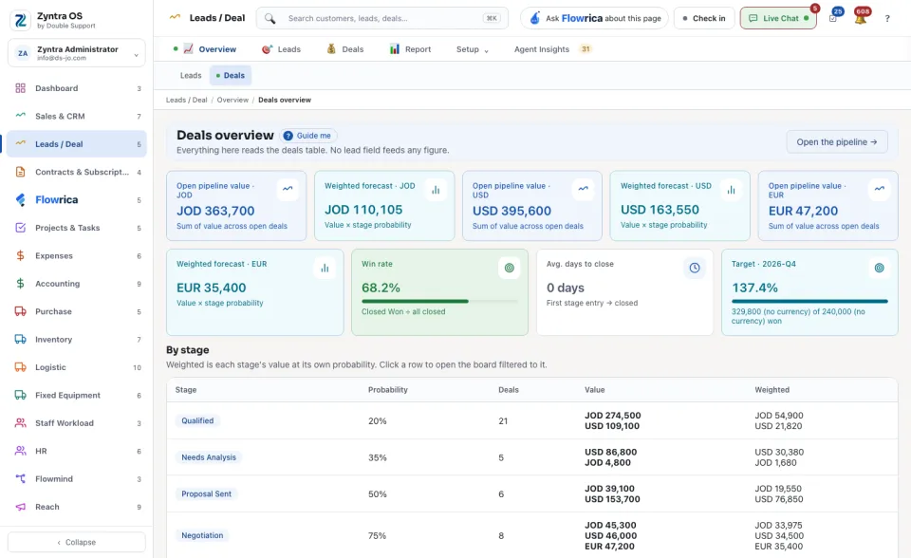
Task: Open the tasks checklist icon with badge 25
Action: pyautogui.click(x=834, y=17)
